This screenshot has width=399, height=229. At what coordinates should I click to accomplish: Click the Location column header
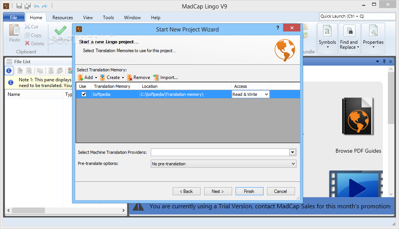(185, 86)
